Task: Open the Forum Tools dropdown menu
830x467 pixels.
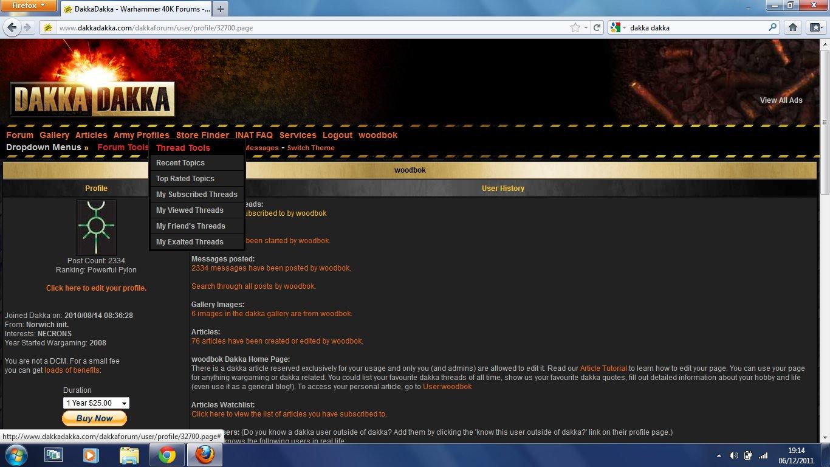Action: click(123, 147)
